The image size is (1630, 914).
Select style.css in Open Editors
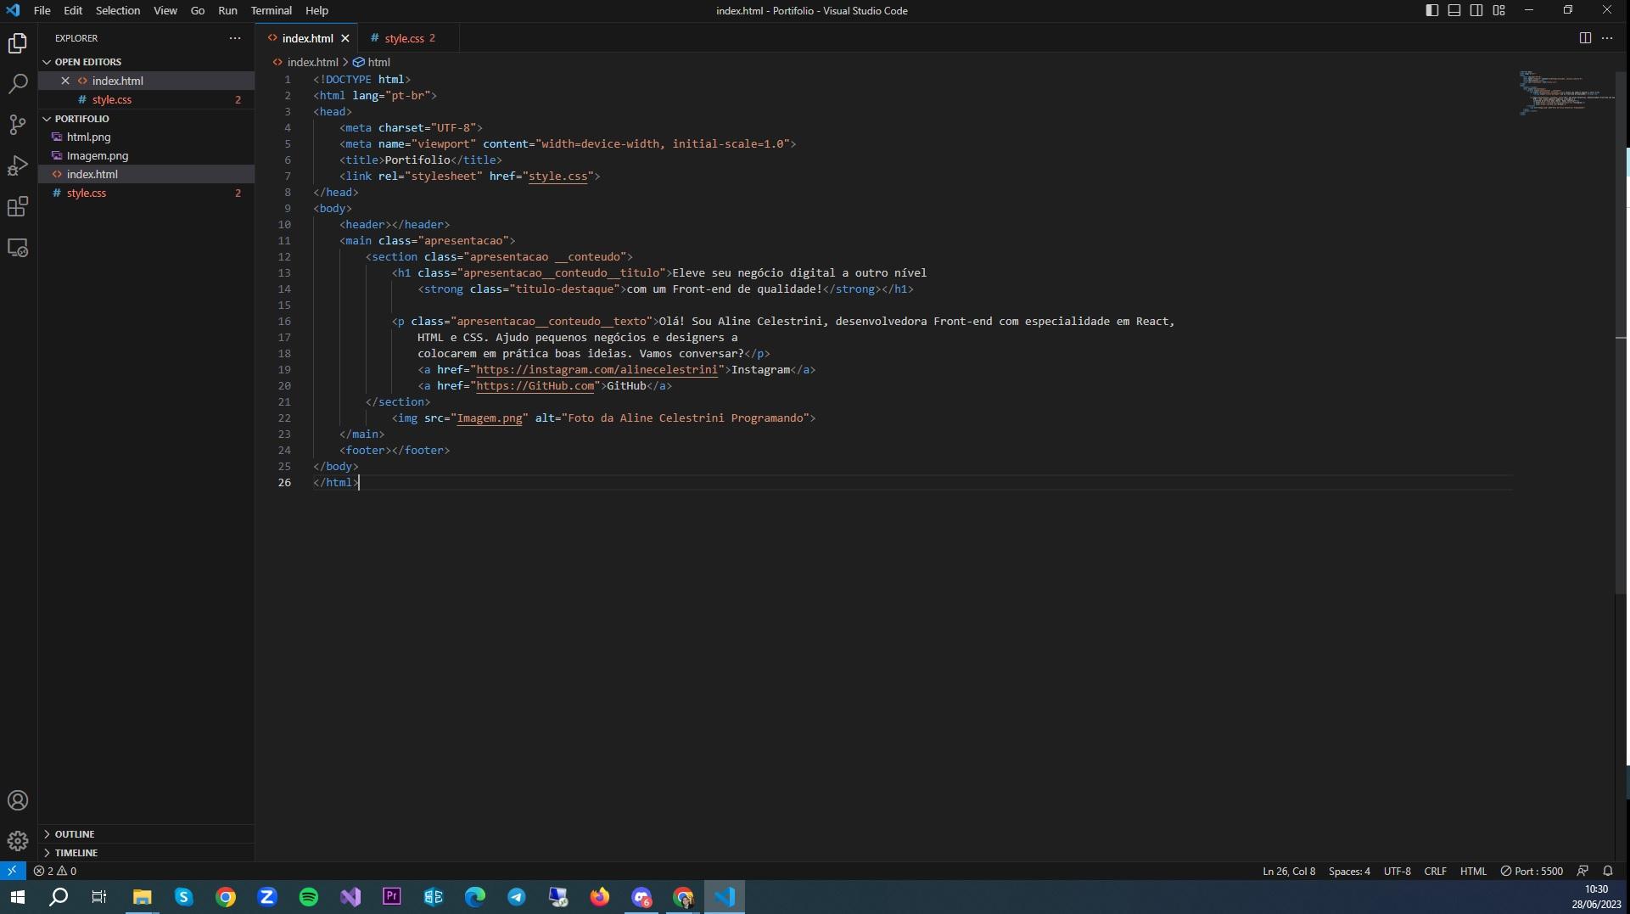[x=146, y=99]
